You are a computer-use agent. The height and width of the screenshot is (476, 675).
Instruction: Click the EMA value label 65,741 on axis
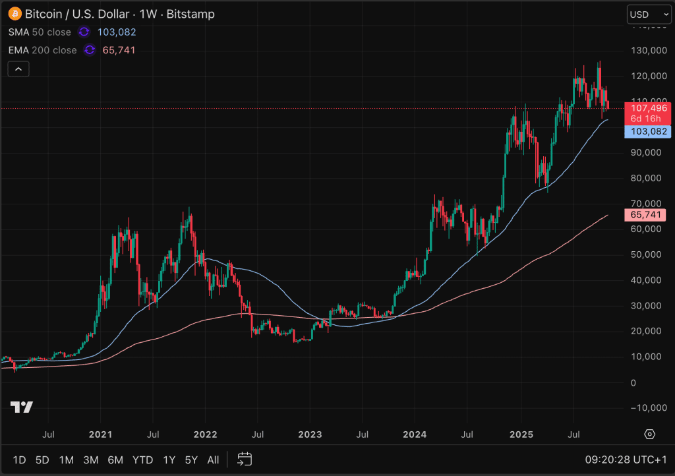coord(645,215)
